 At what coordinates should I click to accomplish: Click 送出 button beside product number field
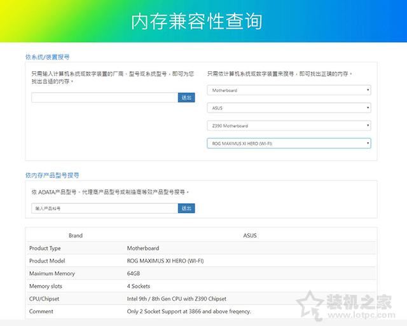pyautogui.click(x=186, y=208)
